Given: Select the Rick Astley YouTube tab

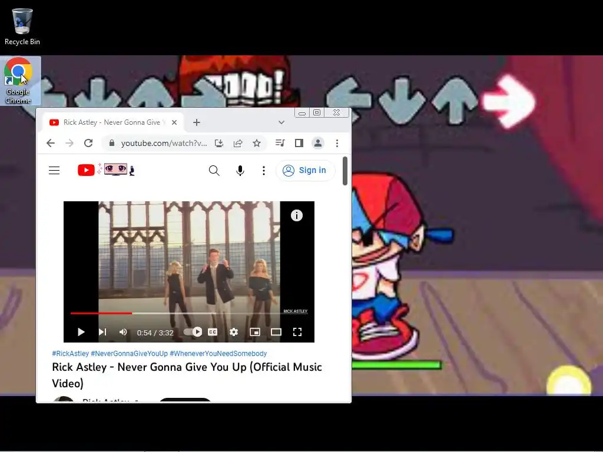Looking at the screenshot, I should (111, 122).
